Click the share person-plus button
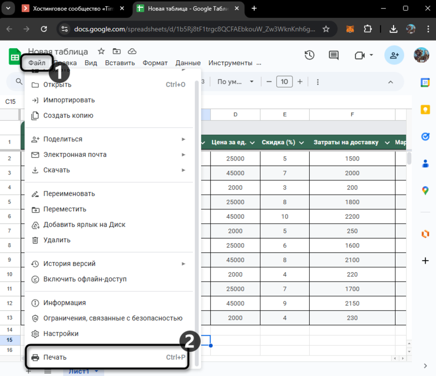The width and height of the screenshot is (436, 376). [394, 55]
